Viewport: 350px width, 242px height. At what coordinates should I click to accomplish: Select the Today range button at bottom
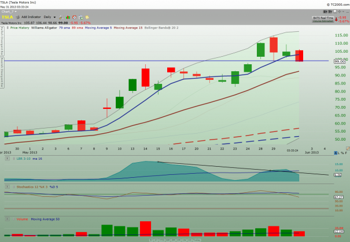pyautogui.click(x=197, y=240)
